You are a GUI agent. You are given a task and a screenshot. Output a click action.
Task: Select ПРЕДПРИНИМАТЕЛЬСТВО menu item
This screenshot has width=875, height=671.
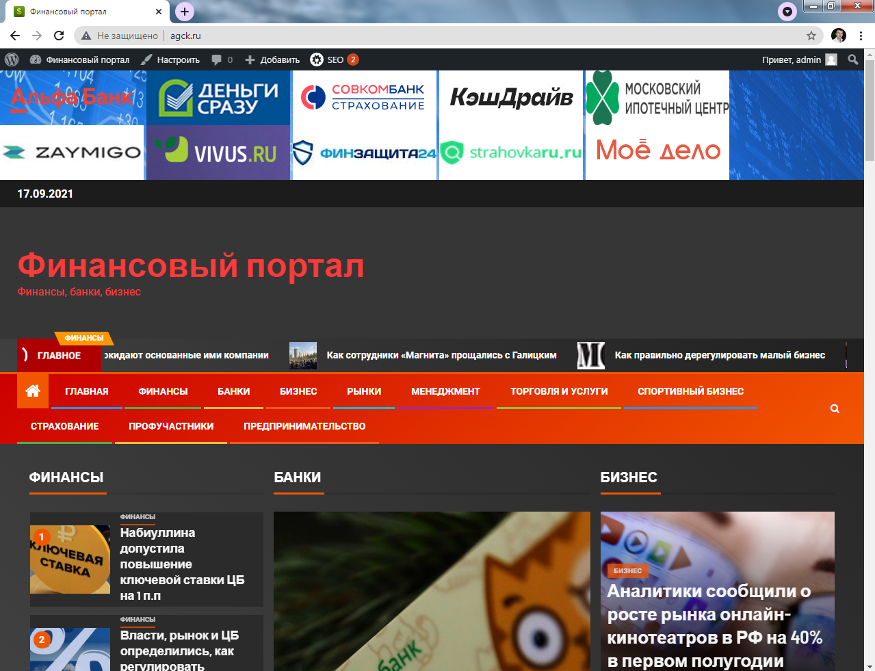(304, 426)
